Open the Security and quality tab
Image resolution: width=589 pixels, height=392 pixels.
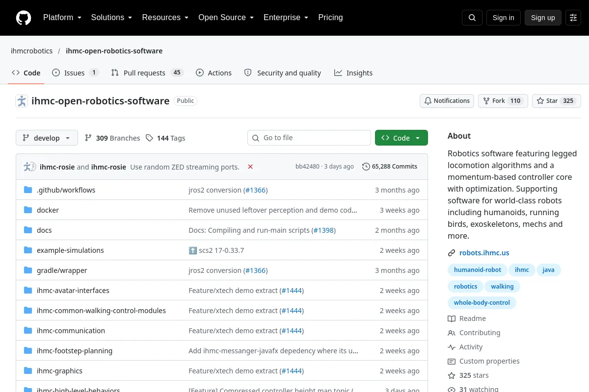(283, 73)
